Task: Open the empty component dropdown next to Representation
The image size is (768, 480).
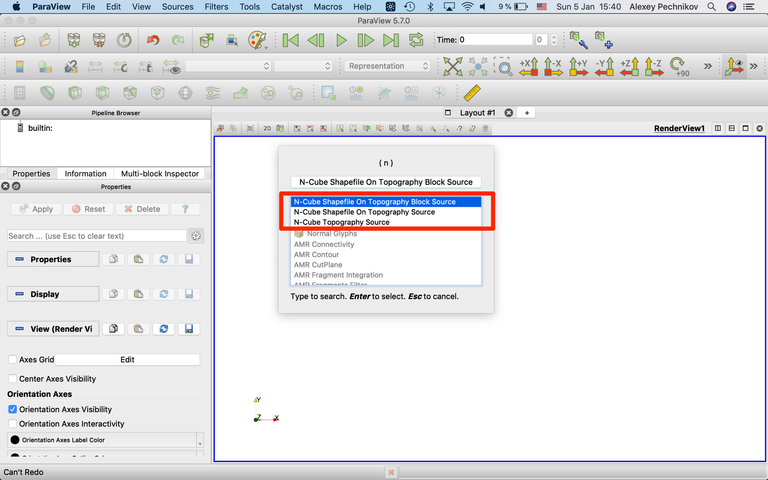Action: 303,66
